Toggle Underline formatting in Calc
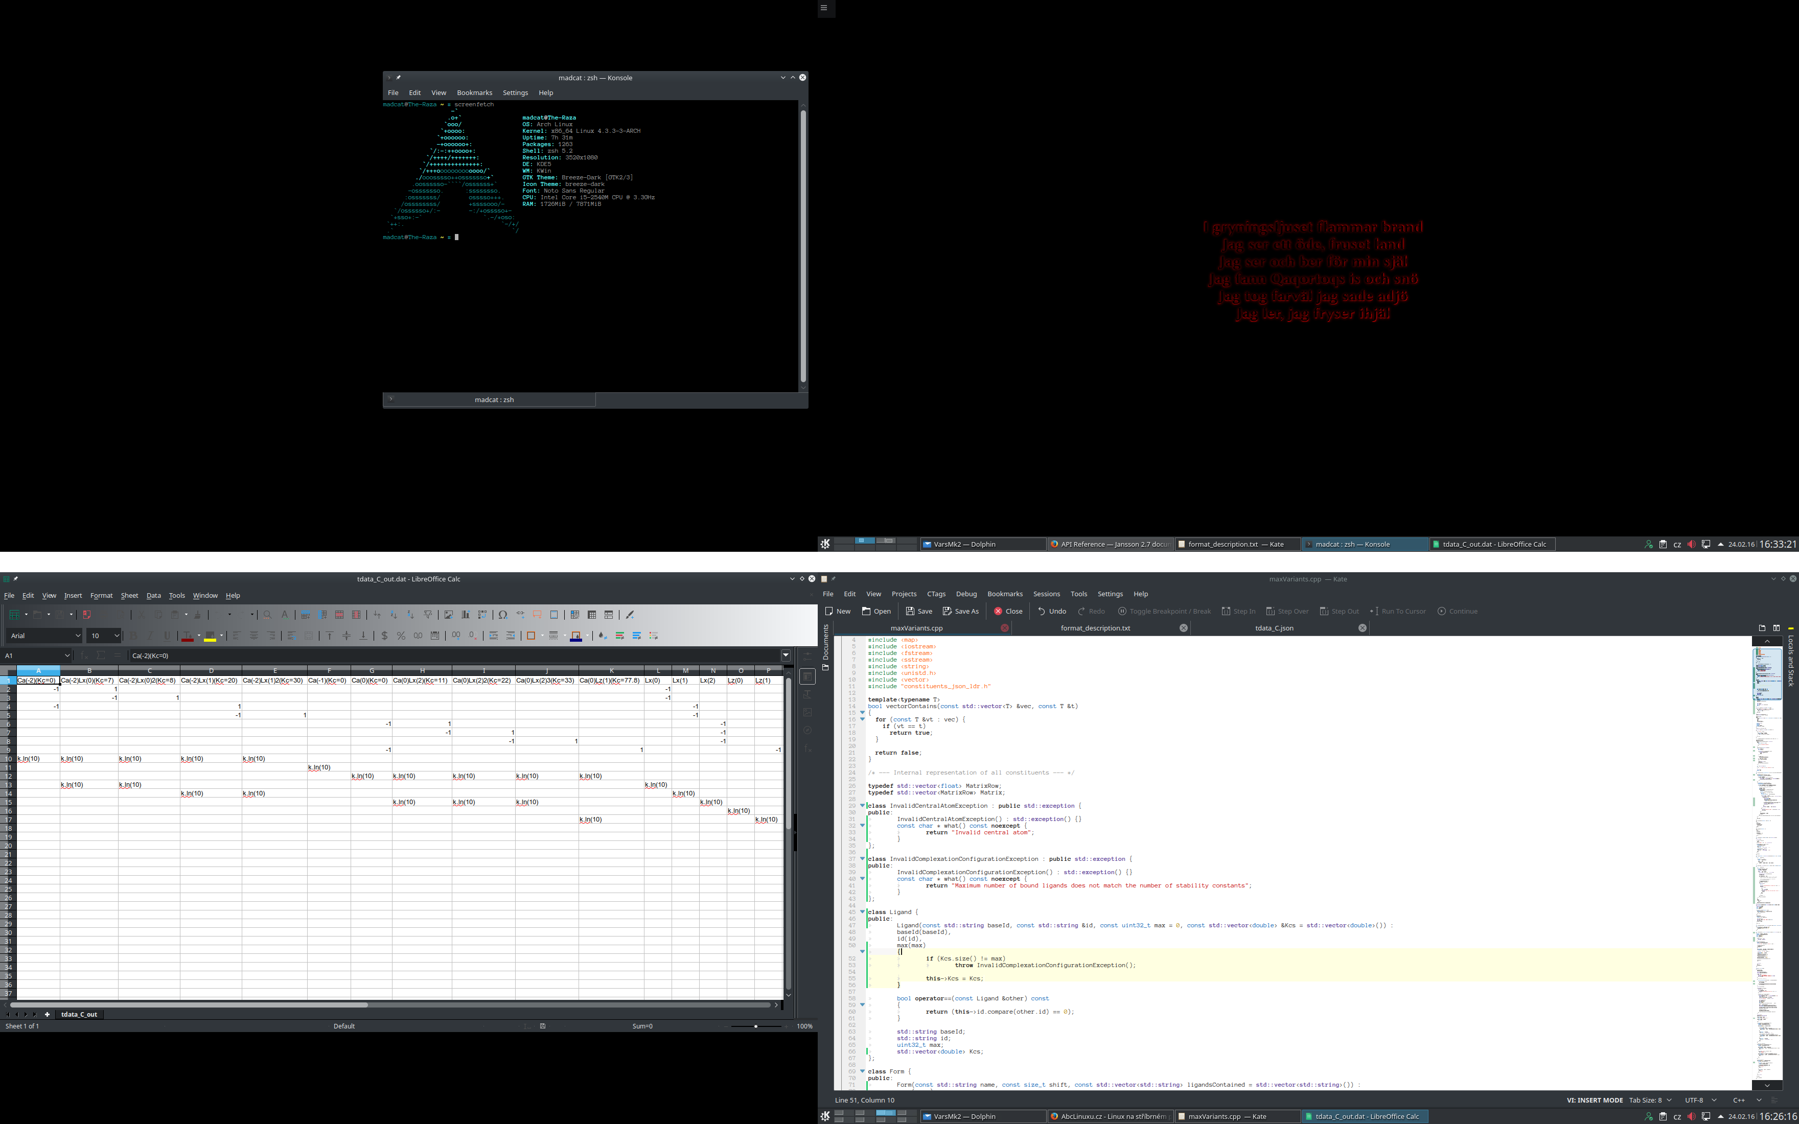The width and height of the screenshot is (1799, 1124). point(167,636)
